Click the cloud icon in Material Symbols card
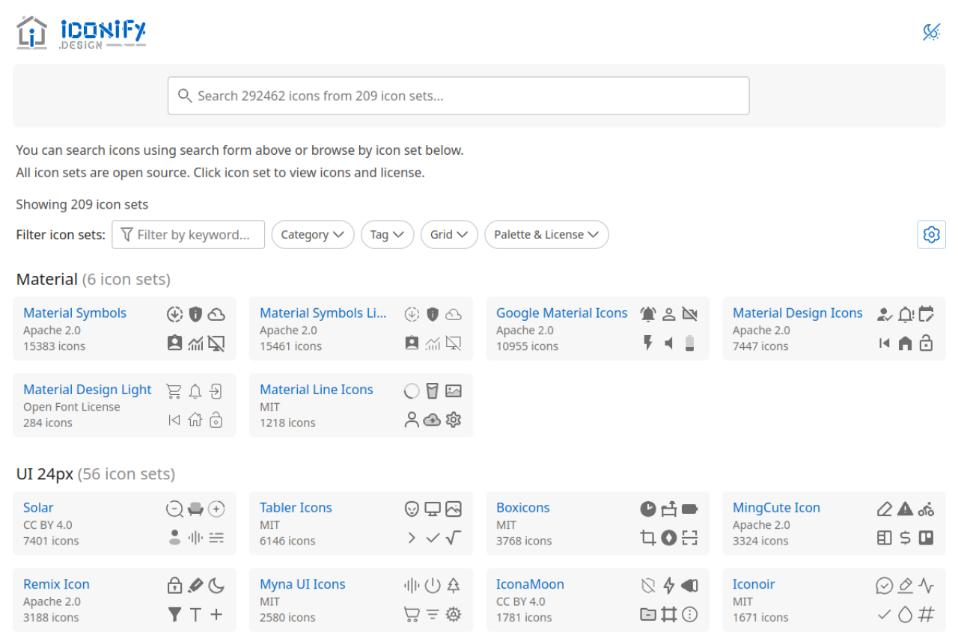958x638 pixels. pos(216,314)
